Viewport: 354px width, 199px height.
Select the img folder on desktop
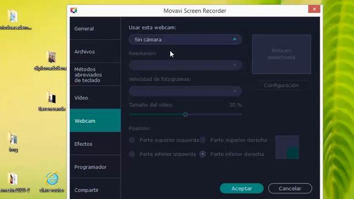pos(13,142)
